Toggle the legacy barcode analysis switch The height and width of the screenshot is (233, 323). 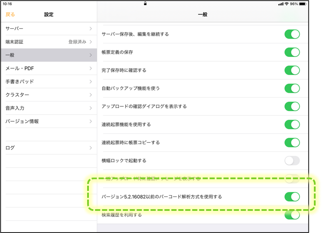click(x=292, y=197)
